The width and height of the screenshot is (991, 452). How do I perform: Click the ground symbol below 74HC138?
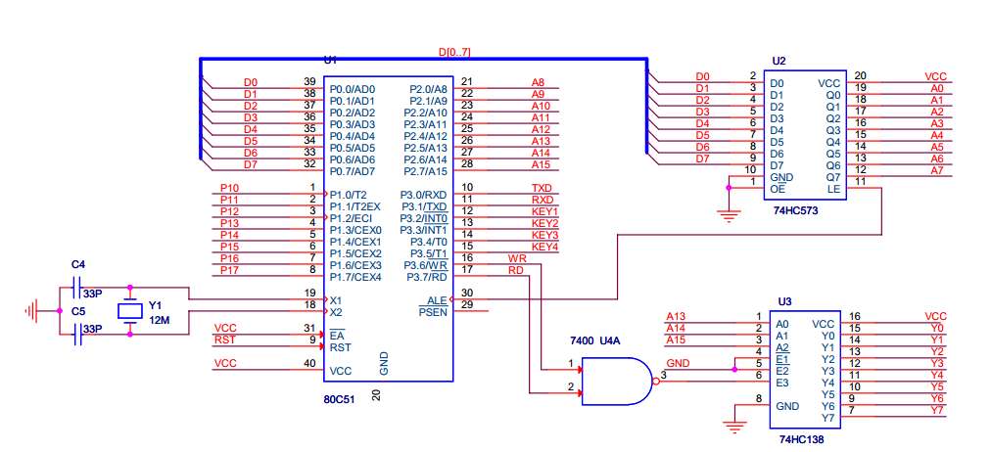click(x=733, y=427)
